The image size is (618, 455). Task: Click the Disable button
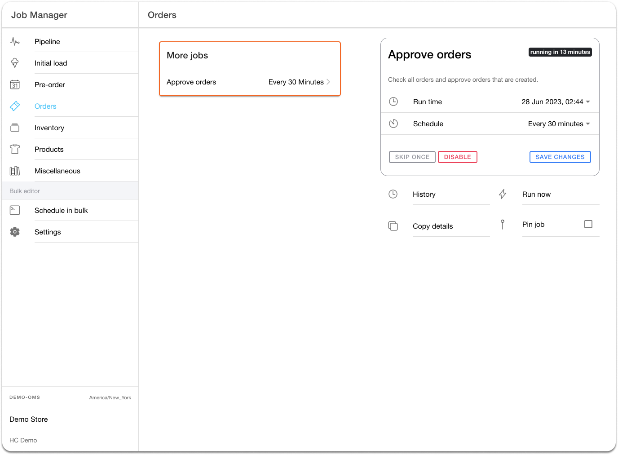457,157
